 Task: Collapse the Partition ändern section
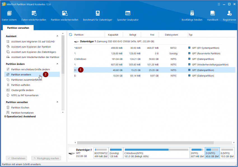pyautogui.click(x=58, y=64)
